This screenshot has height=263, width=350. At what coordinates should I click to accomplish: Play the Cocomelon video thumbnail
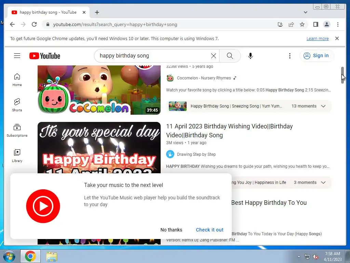99,90
